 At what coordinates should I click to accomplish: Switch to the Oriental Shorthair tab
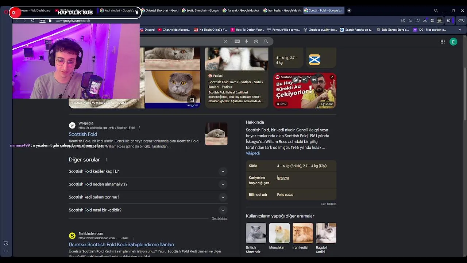159,11
